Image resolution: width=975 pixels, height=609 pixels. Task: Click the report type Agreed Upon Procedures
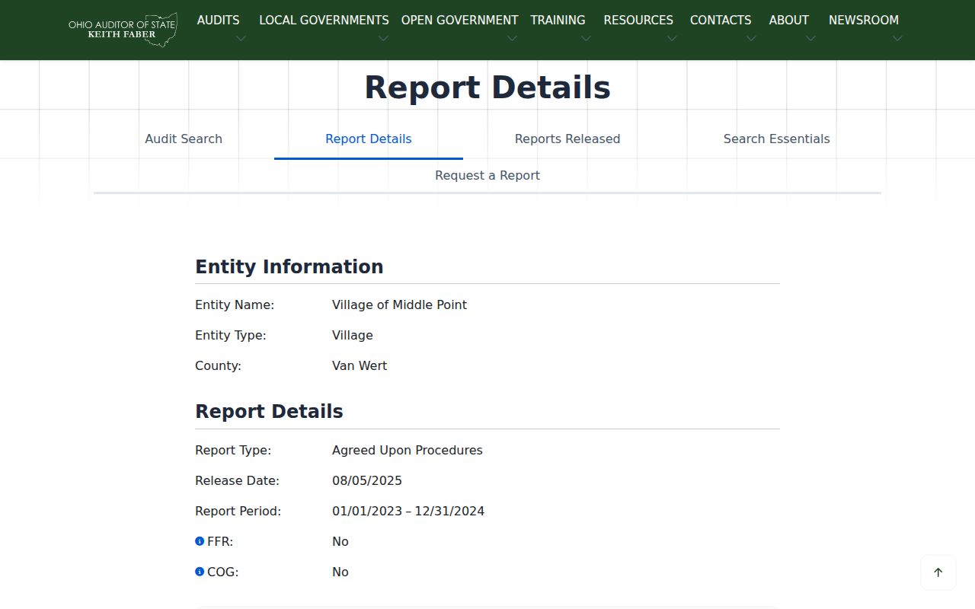point(408,450)
